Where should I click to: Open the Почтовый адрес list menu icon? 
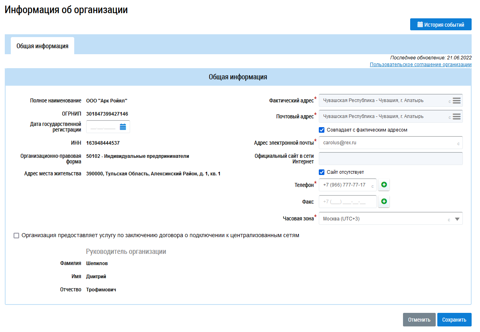456,117
